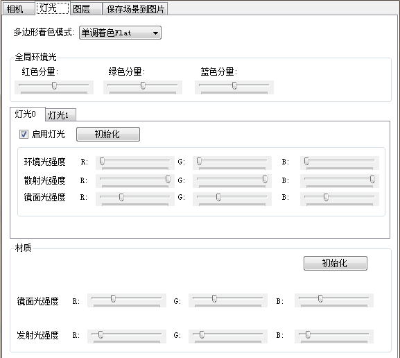This screenshot has width=400, height=358.
Task: Click the material 镜面光强度 R slider thumb
Action: (113, 298)
